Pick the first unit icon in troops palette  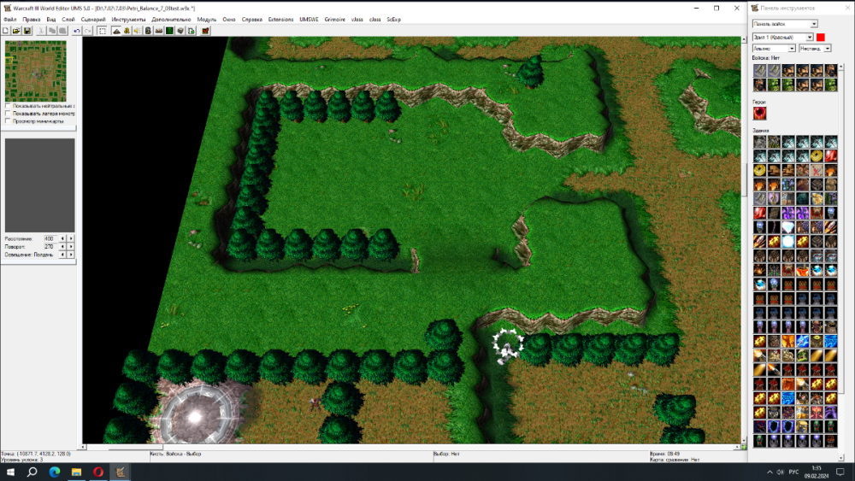click(x=759, y=71)
